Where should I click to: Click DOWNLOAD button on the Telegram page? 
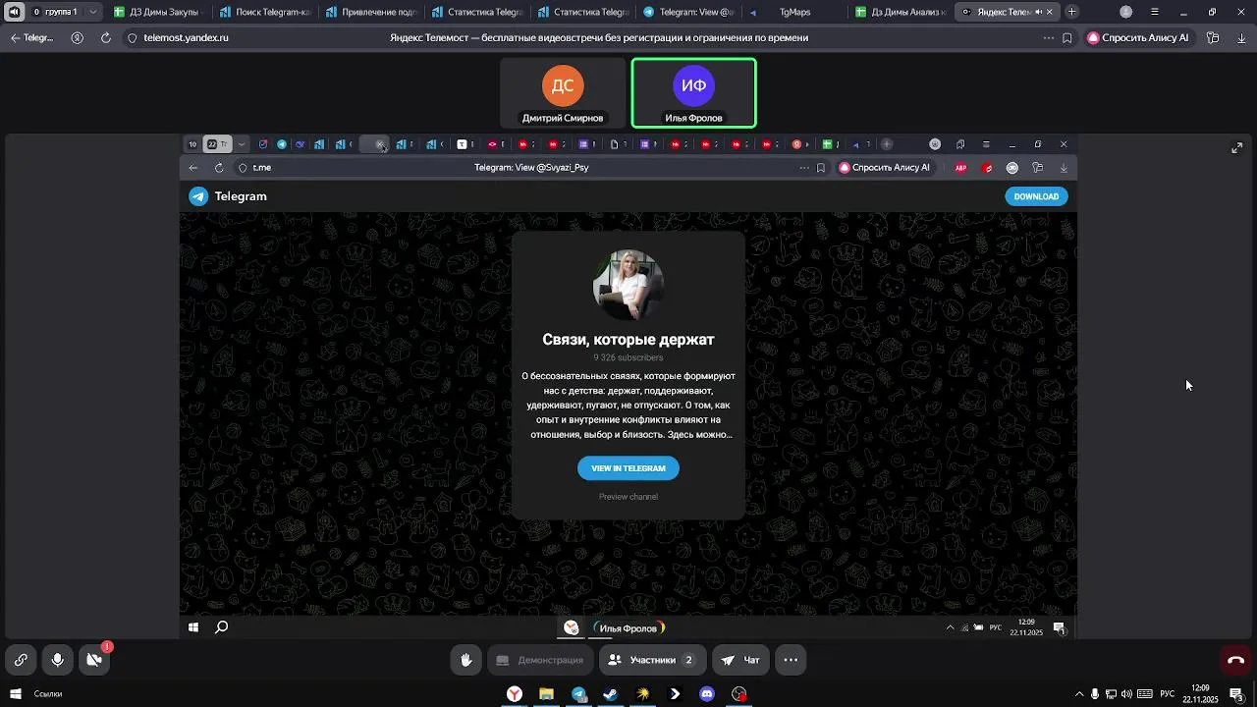[x=1036, y=196]
